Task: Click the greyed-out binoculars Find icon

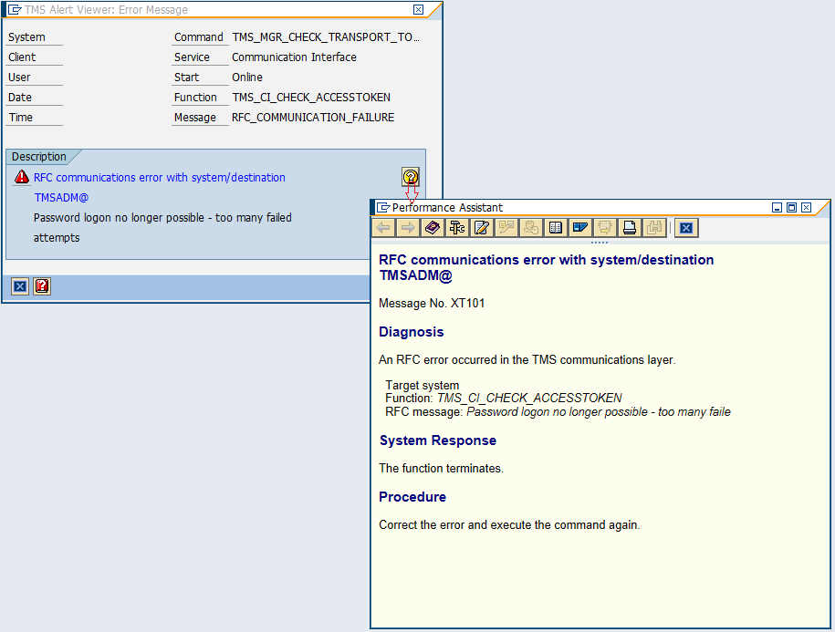Action: (x=654, y=228)
